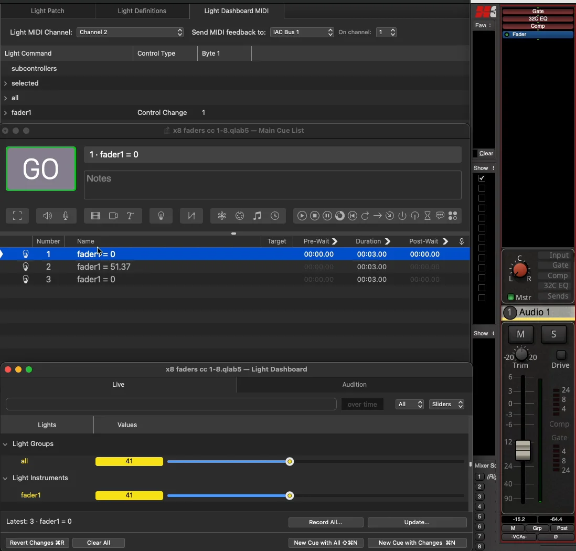Click the fader1 instrument slider handle
This screenshot has width=576, height=551.
coord(290,495)
